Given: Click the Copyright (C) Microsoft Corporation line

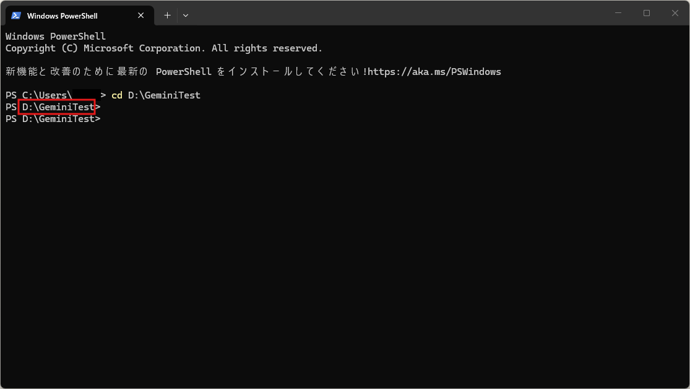Looking at the screenshot, I should click(x=164, y=48).
